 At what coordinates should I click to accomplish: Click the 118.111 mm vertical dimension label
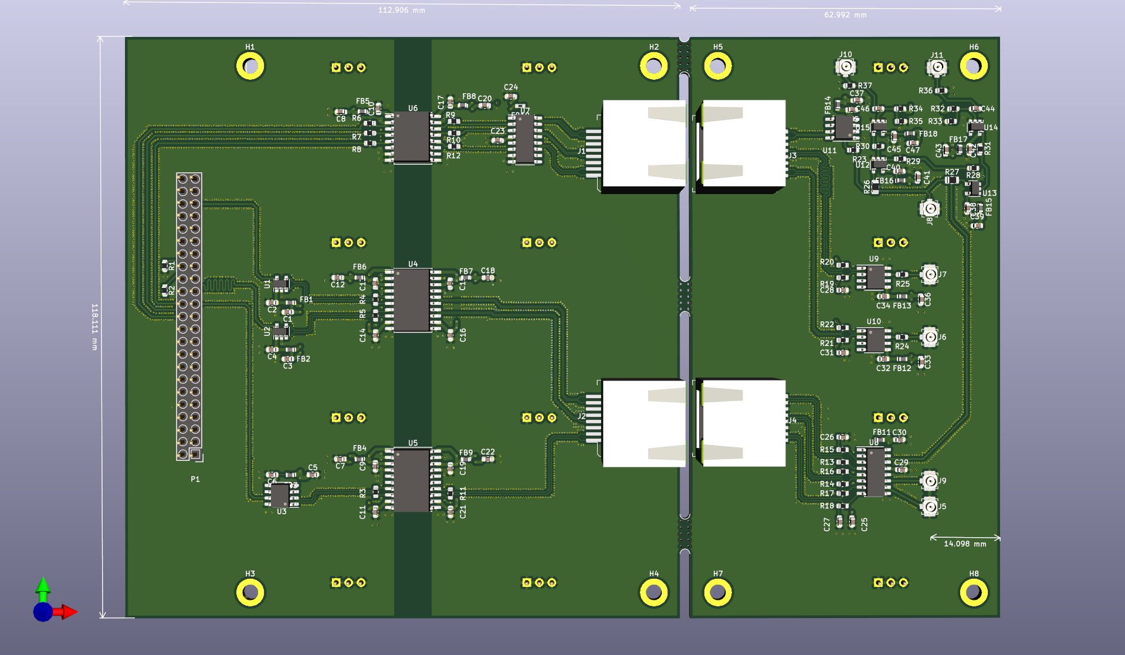point(94,327)
